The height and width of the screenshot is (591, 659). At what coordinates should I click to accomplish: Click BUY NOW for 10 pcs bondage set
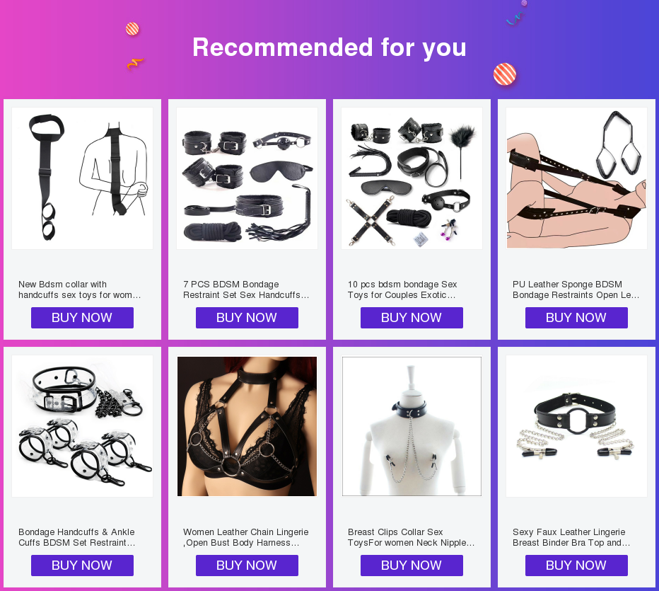coord(412,318)
